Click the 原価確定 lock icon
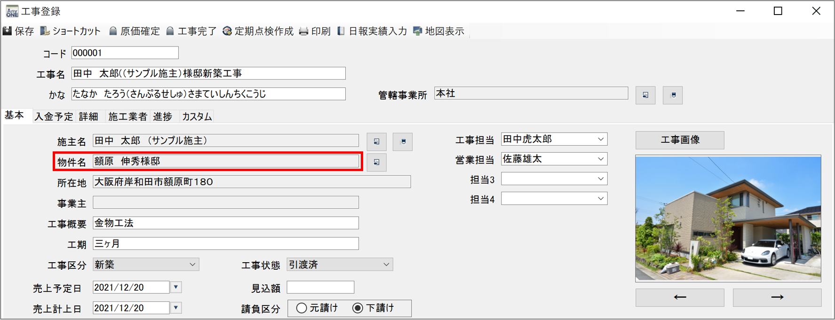Screen dimensions: 835x320 113,31
